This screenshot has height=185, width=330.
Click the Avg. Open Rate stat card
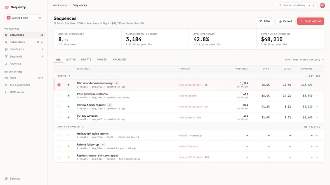click(x=222, y=39)
